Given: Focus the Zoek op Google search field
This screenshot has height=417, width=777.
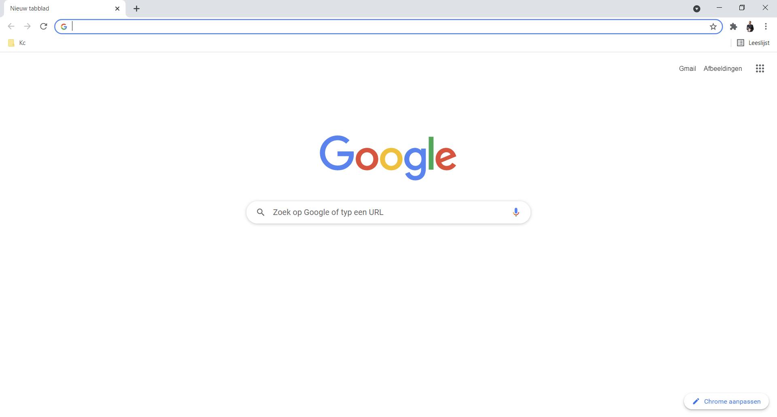Looking at the screenshot, I should tap(388, 212).
